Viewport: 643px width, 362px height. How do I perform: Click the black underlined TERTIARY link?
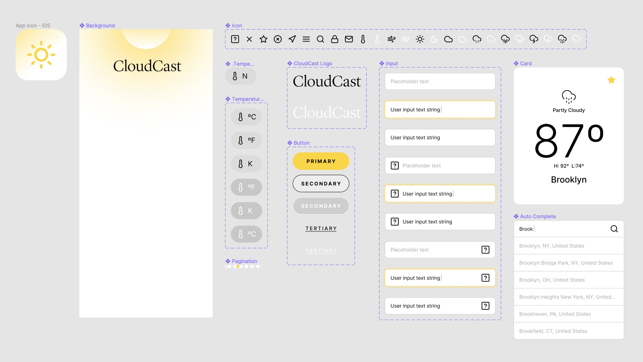click(x=321, y=228)
